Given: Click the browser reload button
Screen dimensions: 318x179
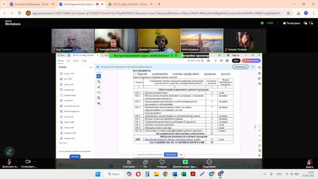Looking at the screenshot, I should point(19,13).
